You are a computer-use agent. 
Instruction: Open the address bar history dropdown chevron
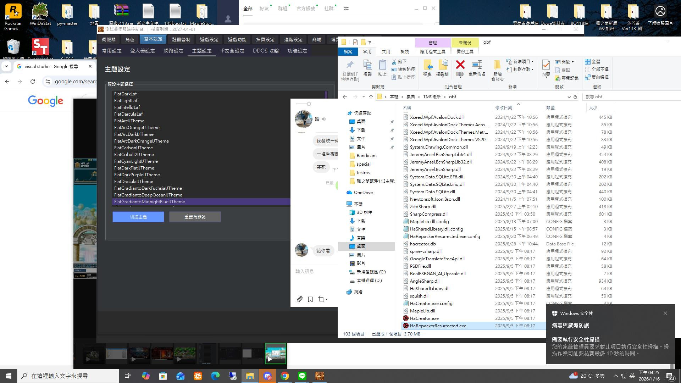click(569, 97)
